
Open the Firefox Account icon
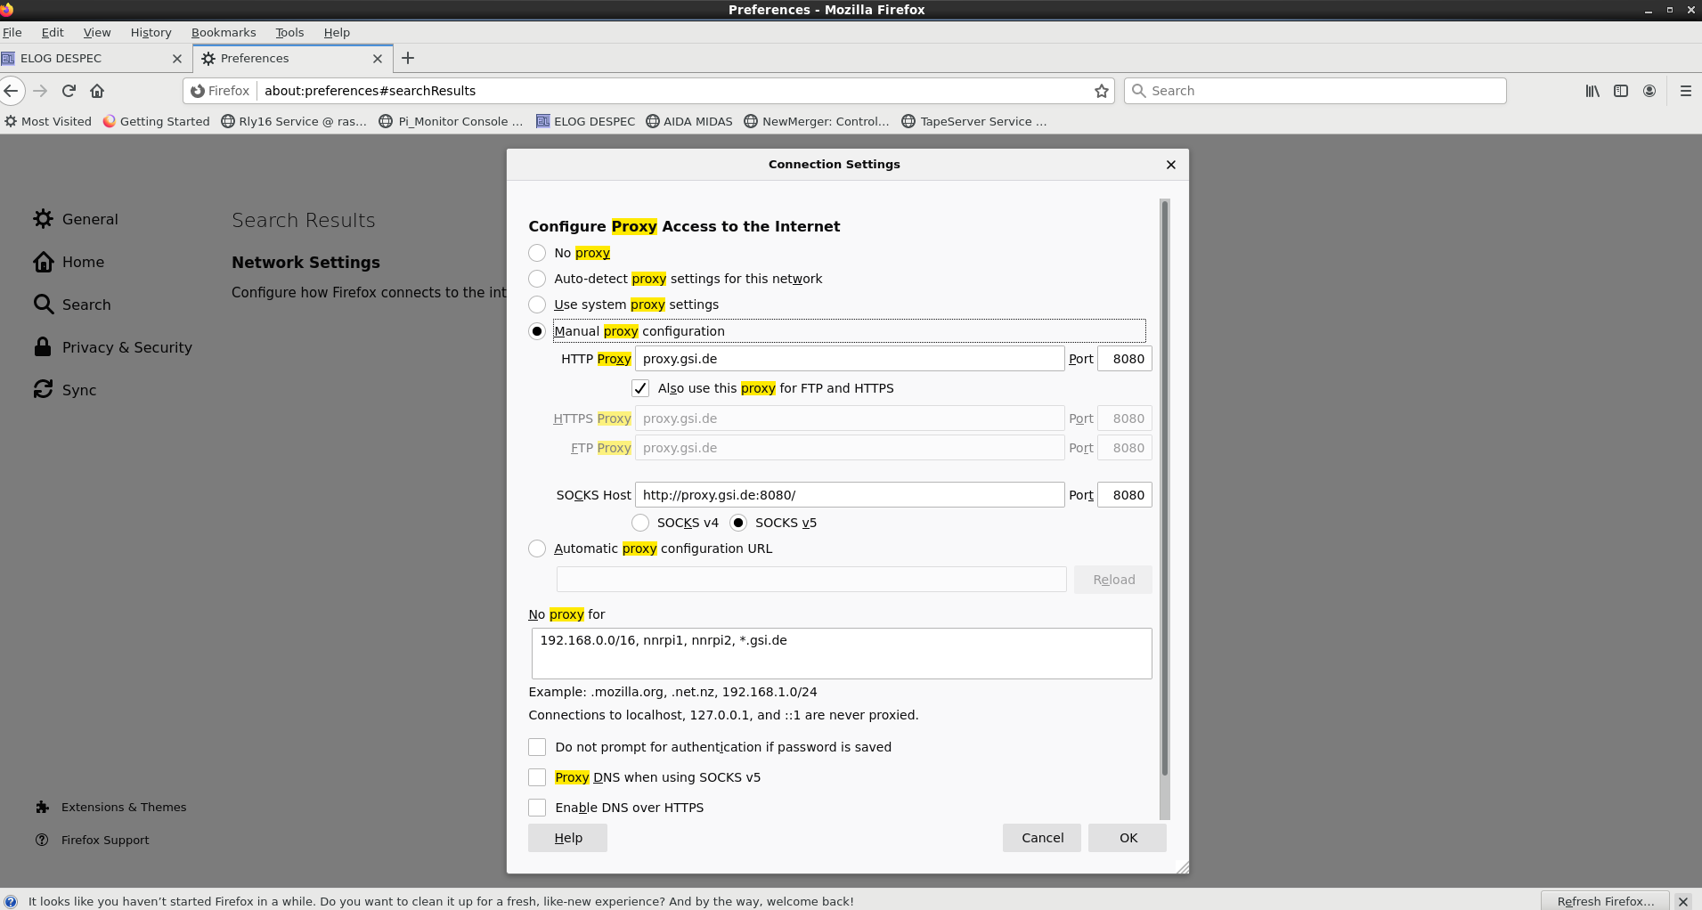1649,91
